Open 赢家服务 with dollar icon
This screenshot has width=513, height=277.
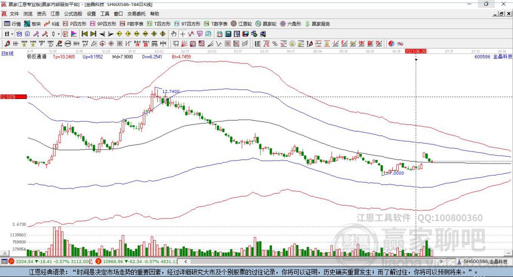(x=317, y=24)
